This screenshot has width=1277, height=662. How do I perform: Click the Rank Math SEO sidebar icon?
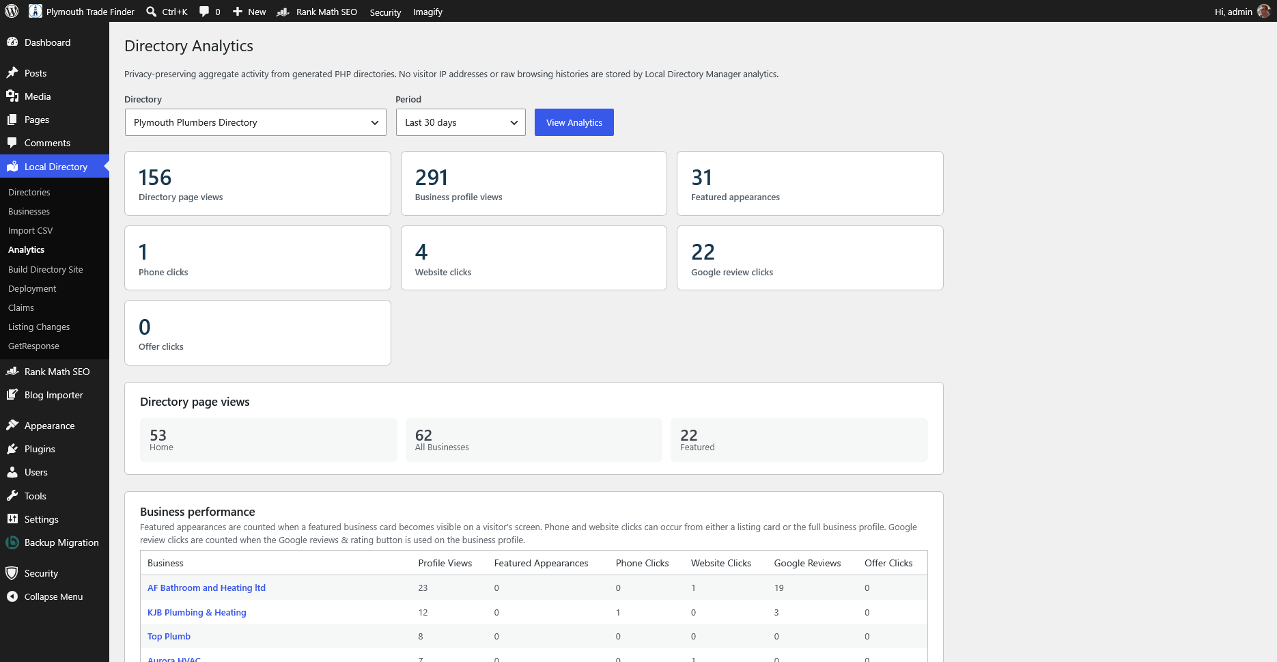tap(12, 372)
